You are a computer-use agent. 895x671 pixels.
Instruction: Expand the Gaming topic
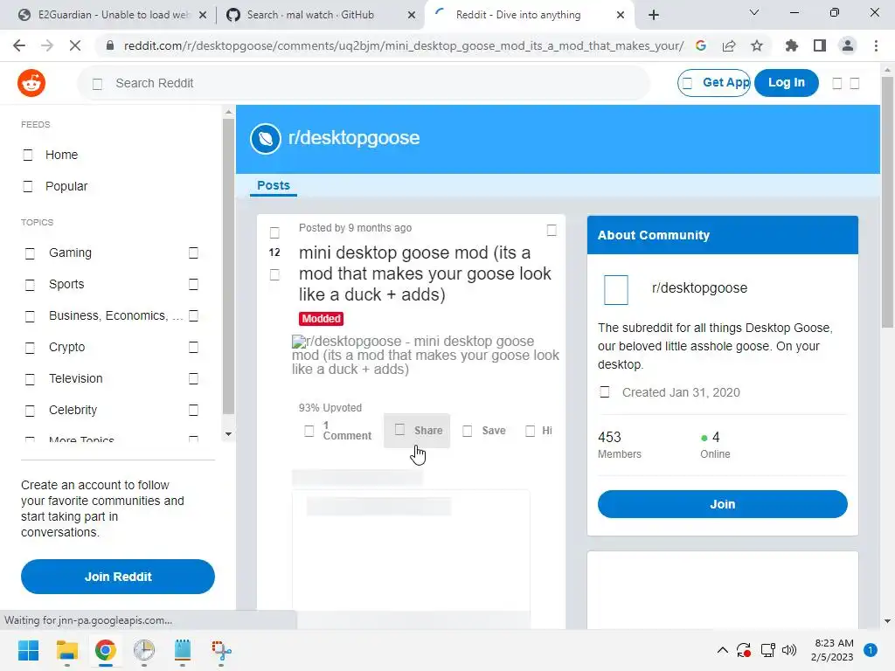click(x=193, y=252)
